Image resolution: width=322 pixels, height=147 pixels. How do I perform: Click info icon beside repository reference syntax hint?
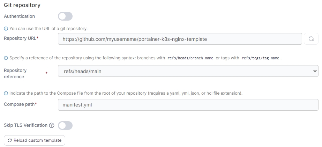click(x=6, y=58)
